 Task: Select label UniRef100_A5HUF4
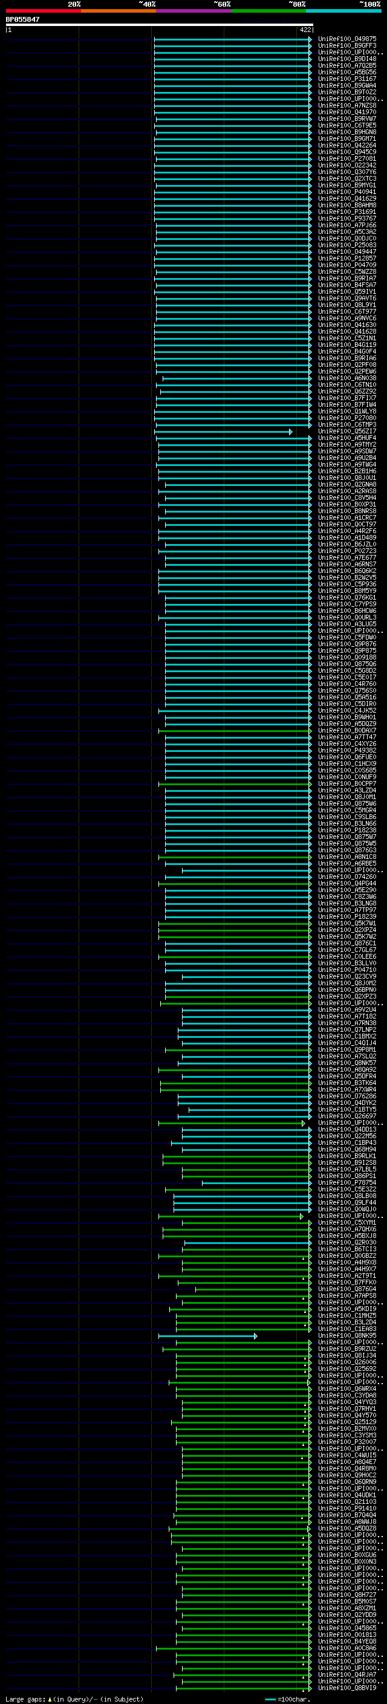(346, 439)
